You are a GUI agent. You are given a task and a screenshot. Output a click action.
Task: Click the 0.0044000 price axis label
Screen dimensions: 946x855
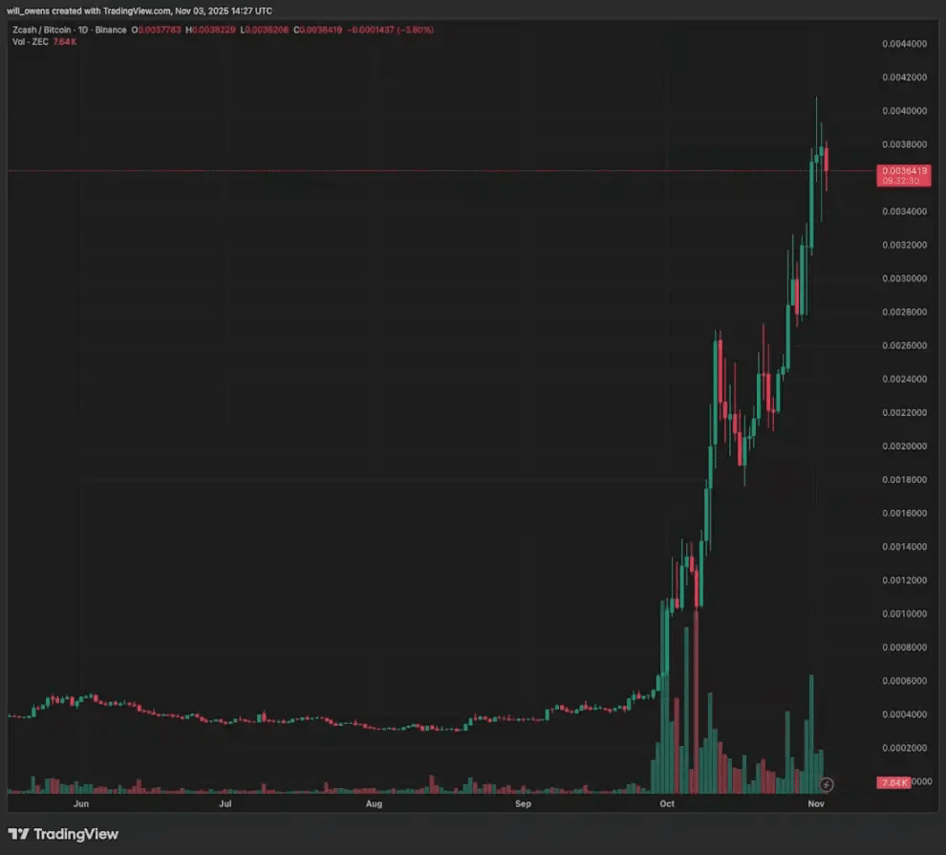click(904, 43)
